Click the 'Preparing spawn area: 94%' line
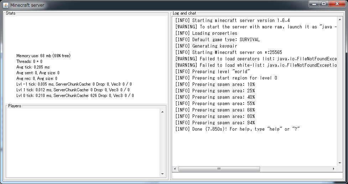This screenshot has width=348, height=184. (x=215, y=123)
